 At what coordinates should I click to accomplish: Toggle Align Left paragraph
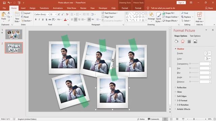72,19
